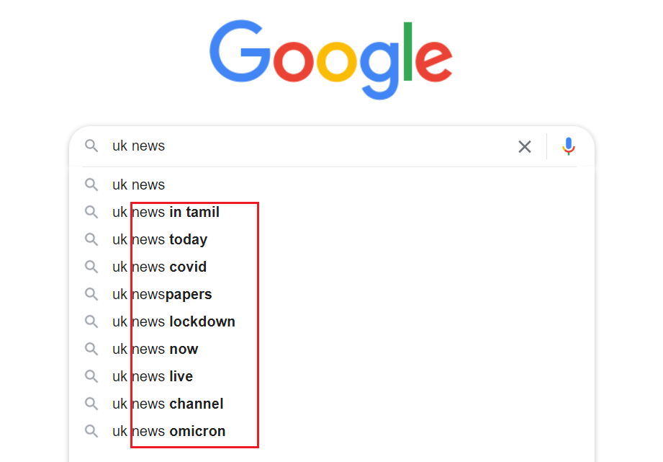
Task: Choose 'uk newspapers' from suggestions
Action: tap(162, 295)
